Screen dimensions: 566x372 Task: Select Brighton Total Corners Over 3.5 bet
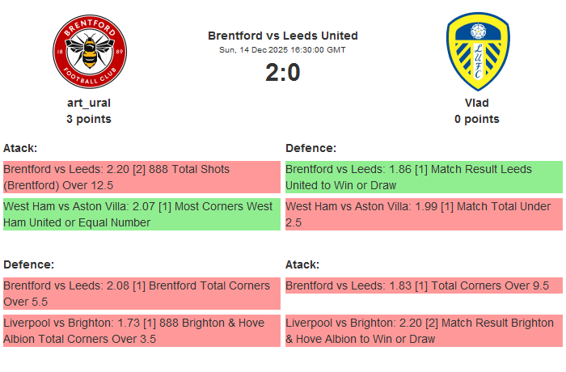[141, 331]
